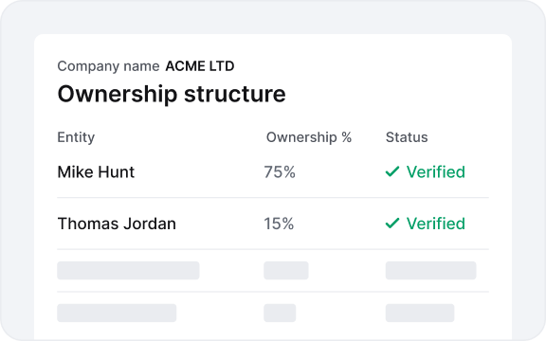
Task: Click the Company name label
Action: 108,66
